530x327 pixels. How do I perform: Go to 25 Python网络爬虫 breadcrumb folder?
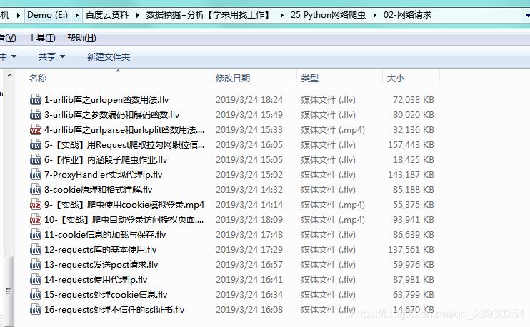click(x=328, y=15)
